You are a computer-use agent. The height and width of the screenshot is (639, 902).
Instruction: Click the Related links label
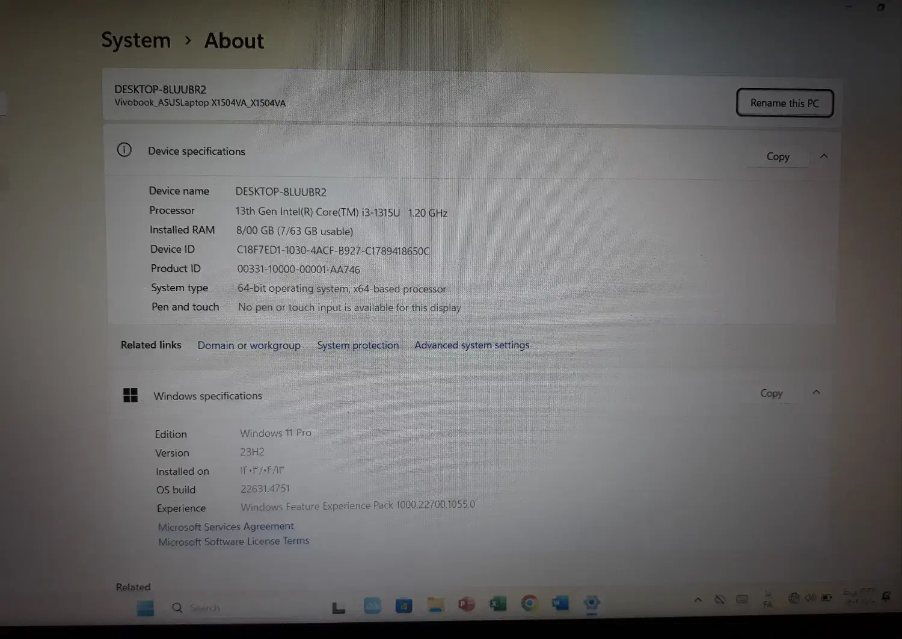click(x=151, y=345)
